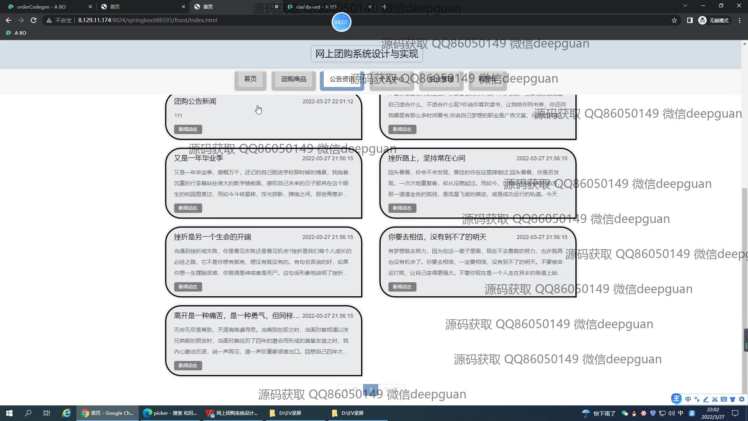The width and height of the screenshot is (748, 421).
Task: Switch to the orderCodegen tab
Action: pyautogui.click(x=41, y=7)
